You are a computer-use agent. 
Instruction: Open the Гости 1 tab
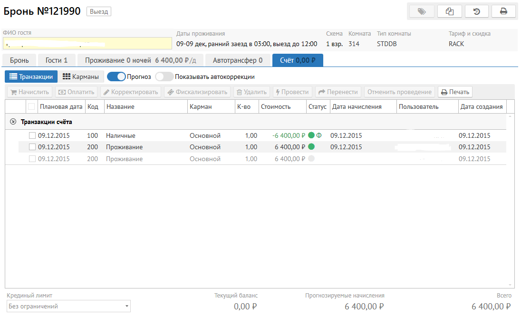tap(57, 60)
